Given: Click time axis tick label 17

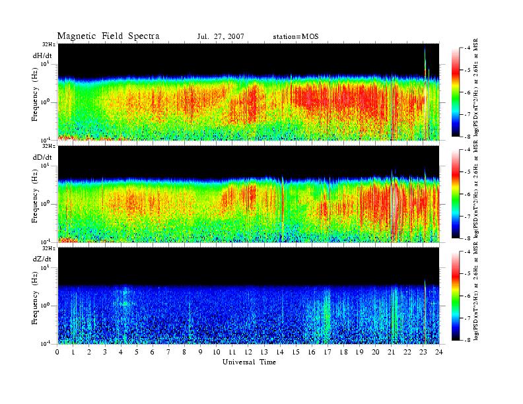Looking at the screenshot, I should pos(328,352).
